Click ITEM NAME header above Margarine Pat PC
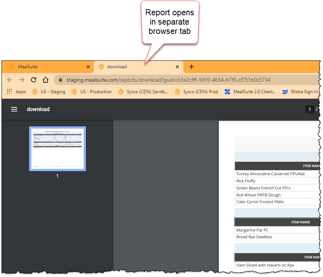This screenshot has width=323, height=277. click(300, 222)
